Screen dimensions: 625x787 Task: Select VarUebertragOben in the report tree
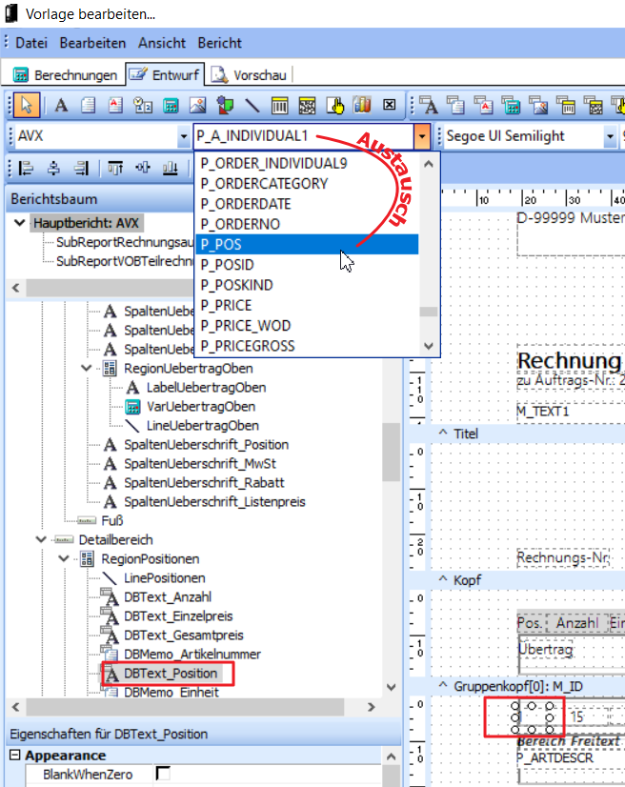click(x=201, y=407)
